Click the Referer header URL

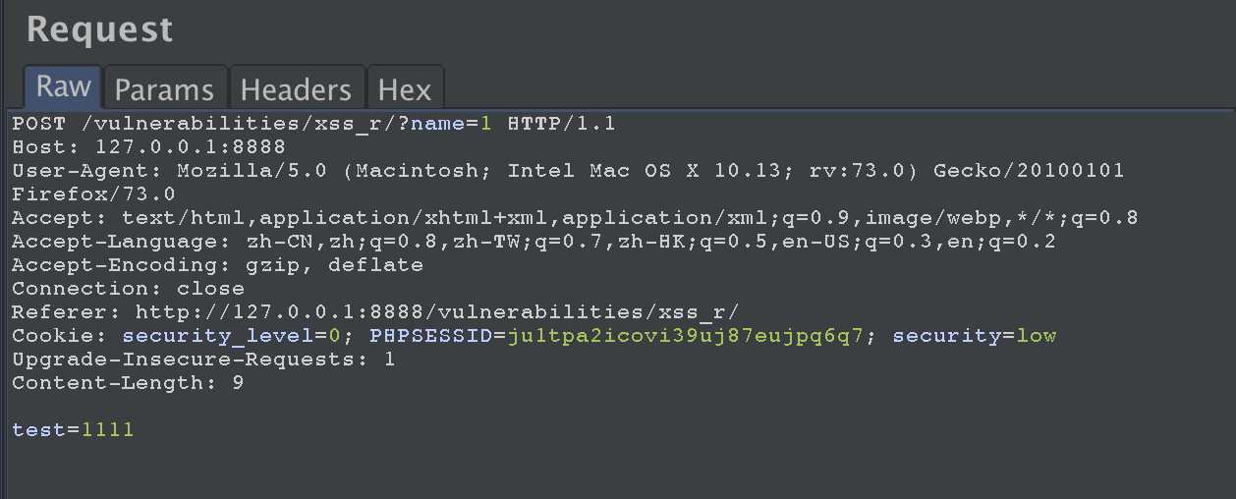coord(437,312)
